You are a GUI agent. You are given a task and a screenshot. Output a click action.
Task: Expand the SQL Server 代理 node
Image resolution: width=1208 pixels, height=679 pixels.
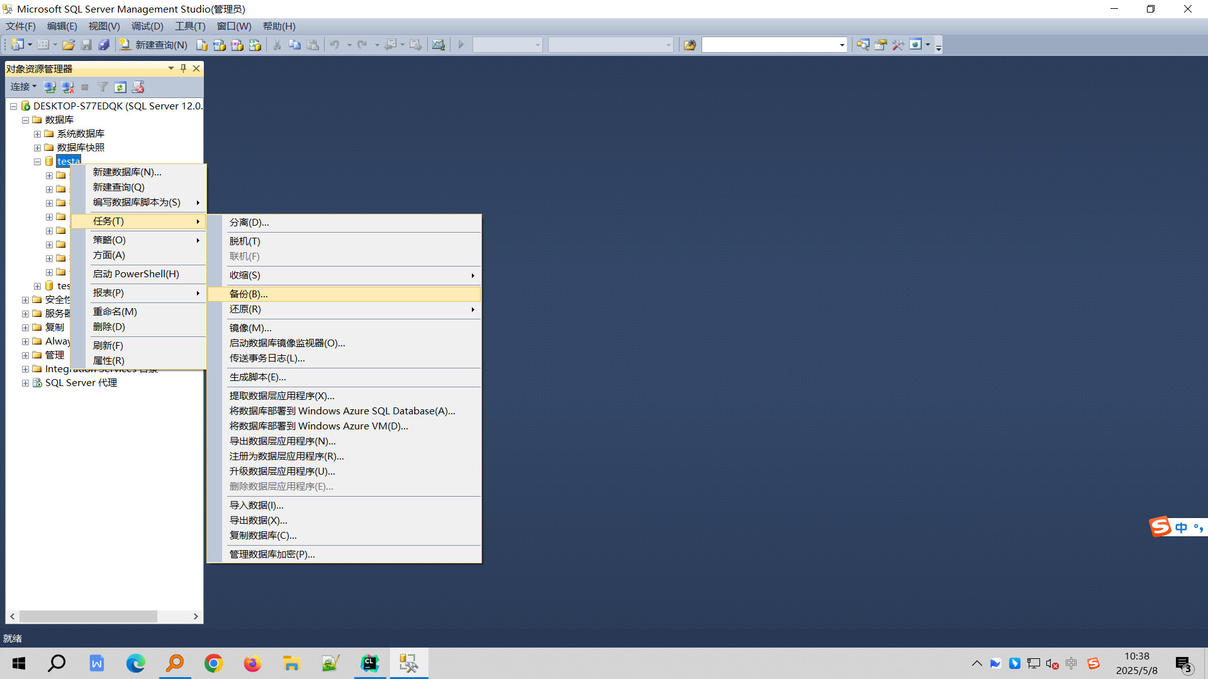click(x=25, y=383)
